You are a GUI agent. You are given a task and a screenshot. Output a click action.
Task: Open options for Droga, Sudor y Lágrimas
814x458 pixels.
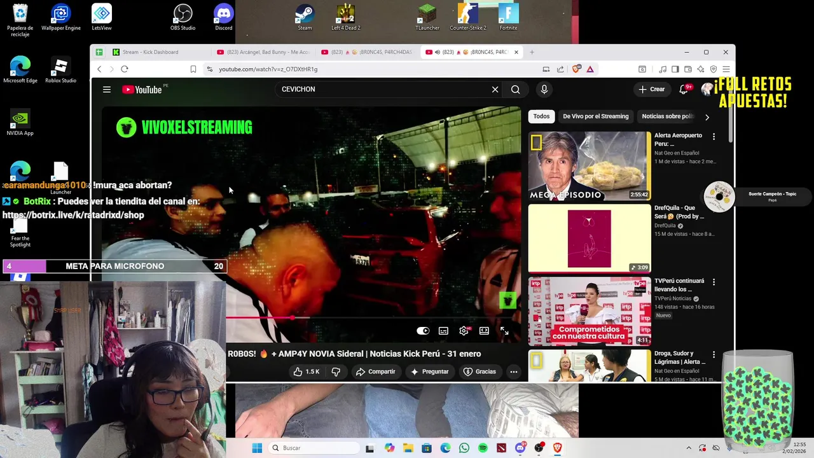tap(714, 354)
